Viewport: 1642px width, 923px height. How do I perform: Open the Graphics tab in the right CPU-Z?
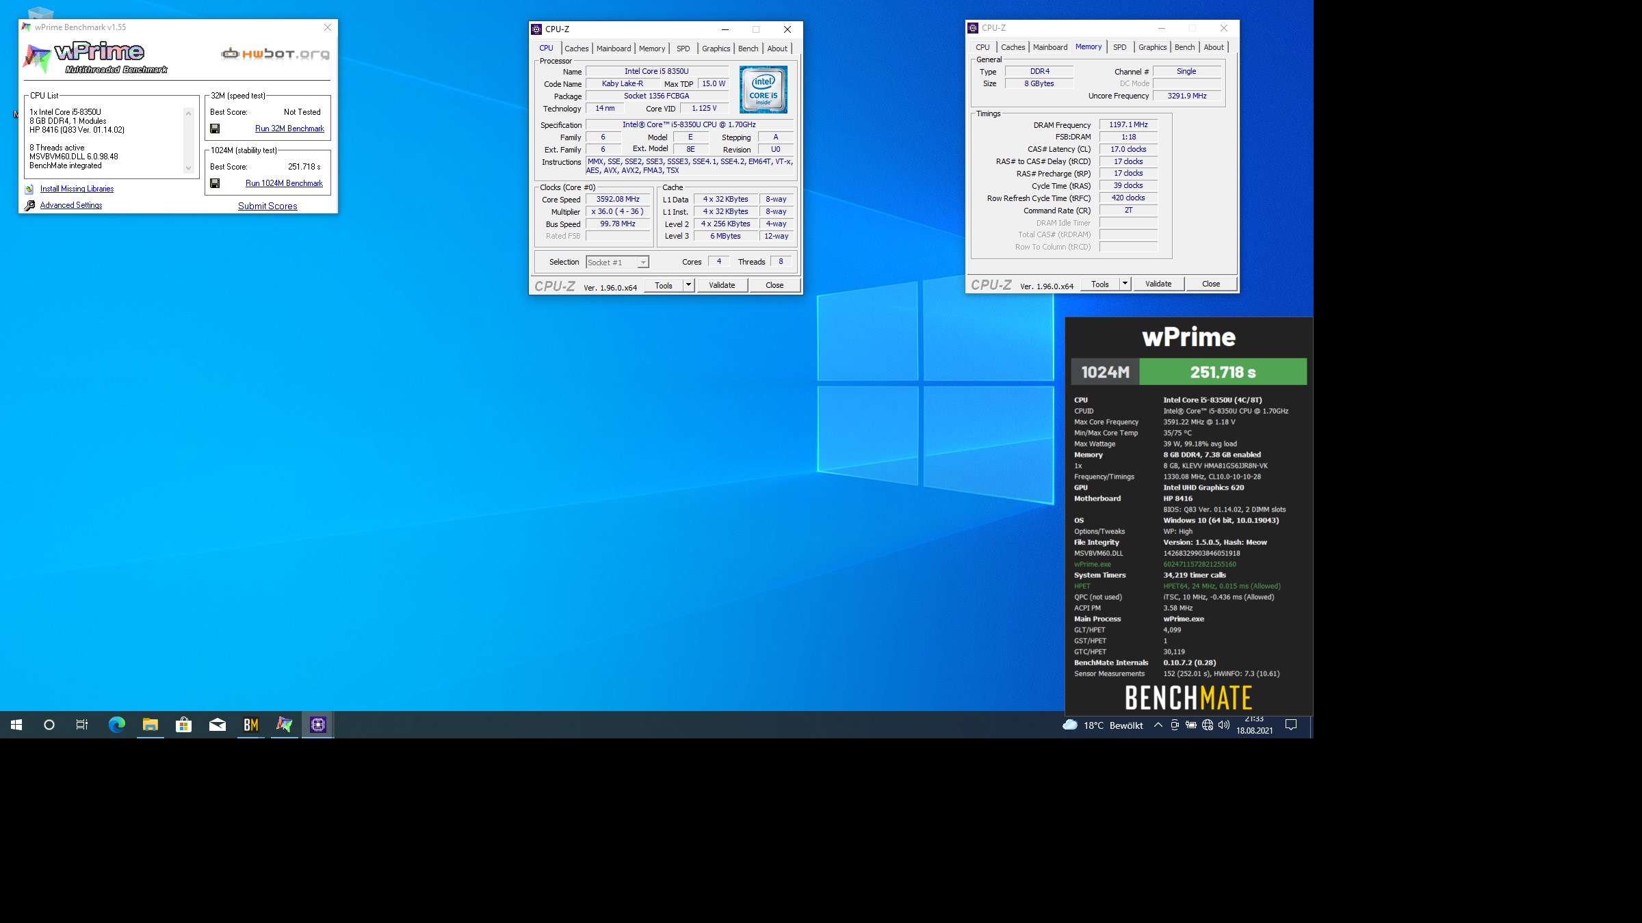pos(1153,47)
